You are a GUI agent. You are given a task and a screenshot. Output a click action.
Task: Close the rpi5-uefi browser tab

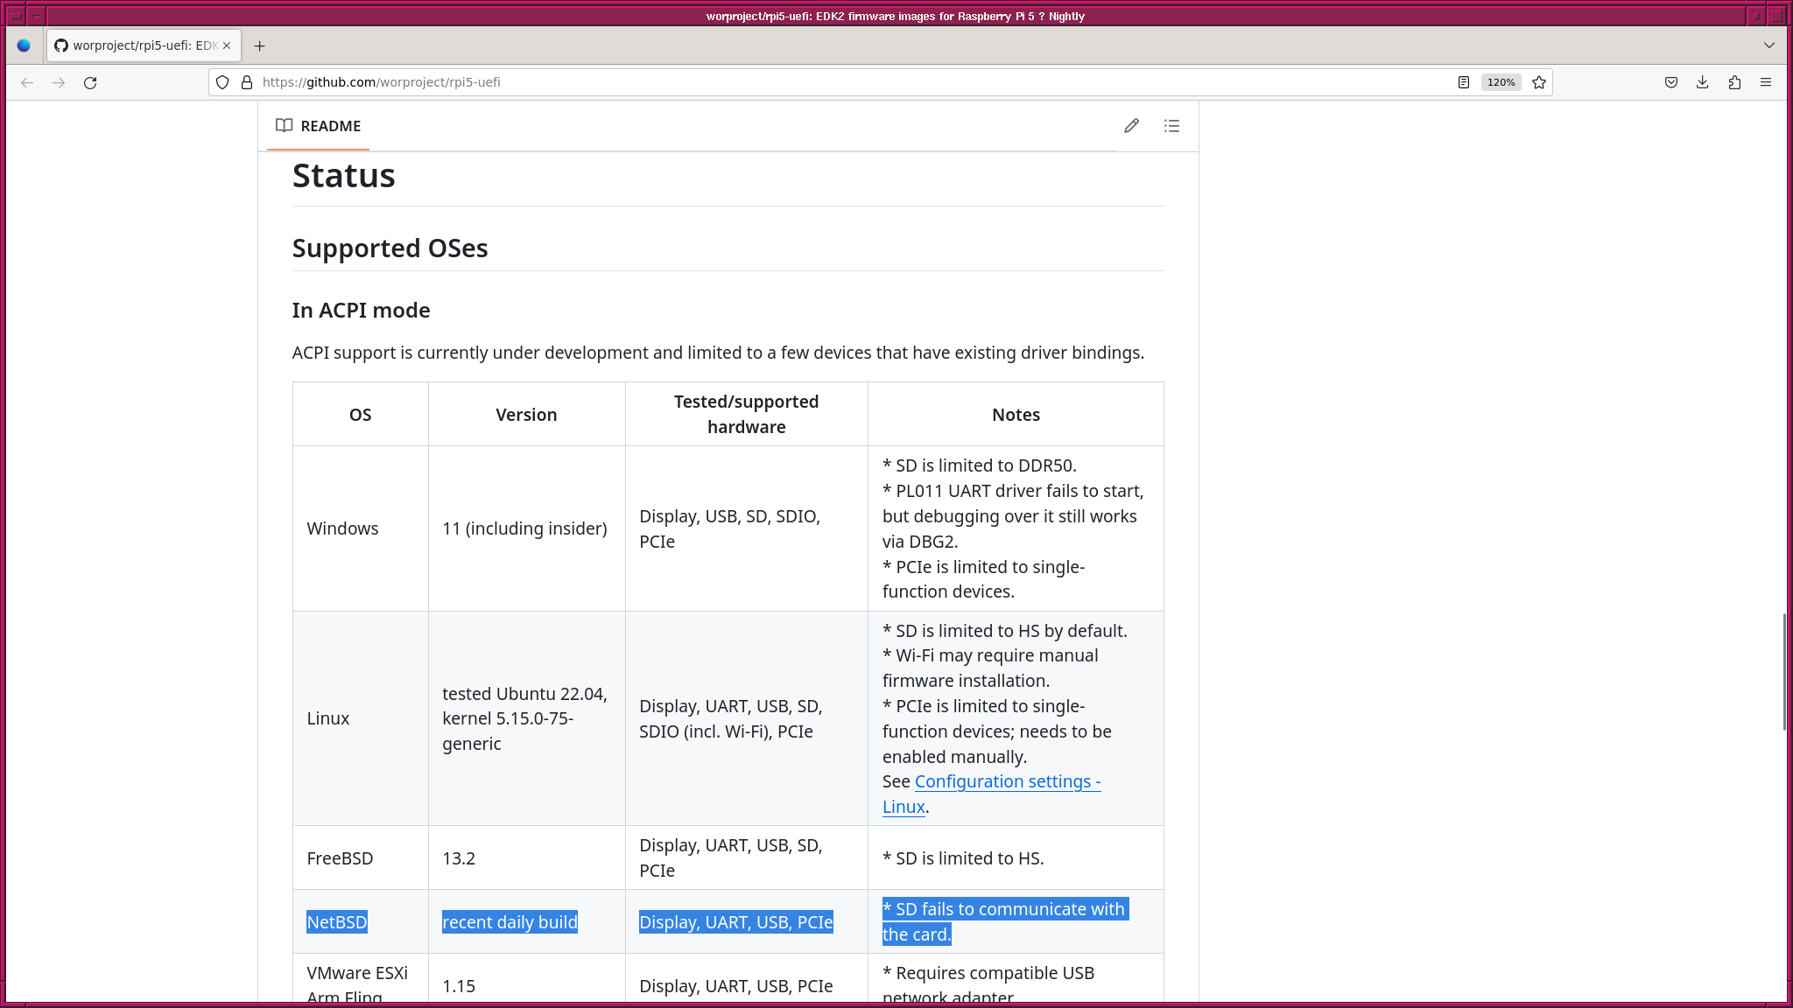coord(227,45)
